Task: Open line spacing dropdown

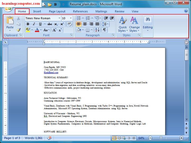Action: pos(105,24)
